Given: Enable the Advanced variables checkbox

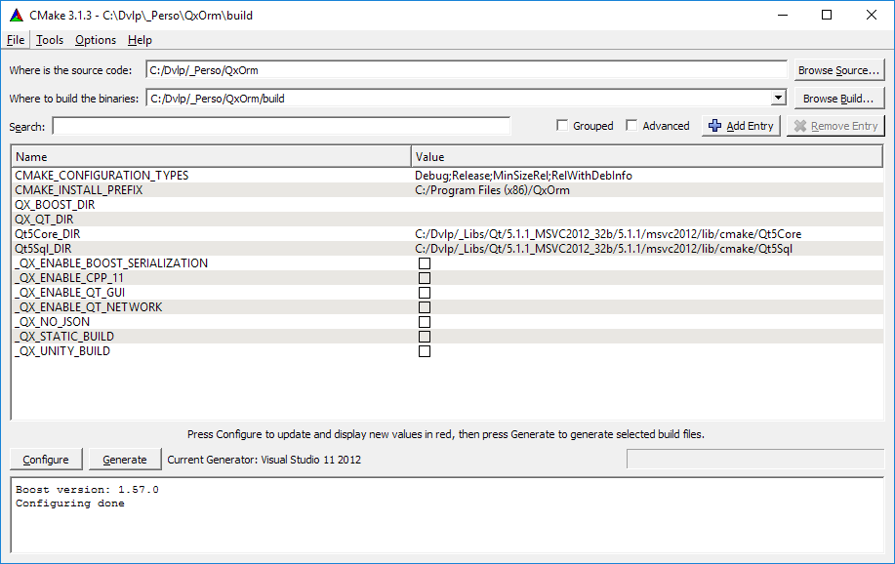Looking at the screenshot, I should (631, 125).
